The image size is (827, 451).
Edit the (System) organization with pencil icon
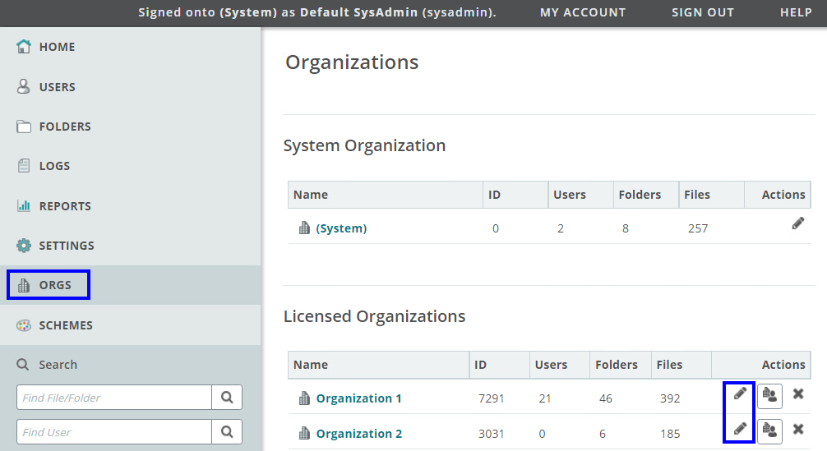coord(798,223)
